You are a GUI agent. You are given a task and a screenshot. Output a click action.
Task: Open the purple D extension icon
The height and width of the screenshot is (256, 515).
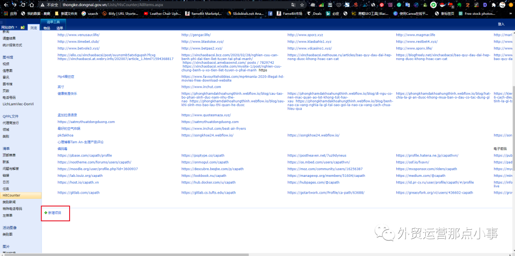(x=485, y=5)
